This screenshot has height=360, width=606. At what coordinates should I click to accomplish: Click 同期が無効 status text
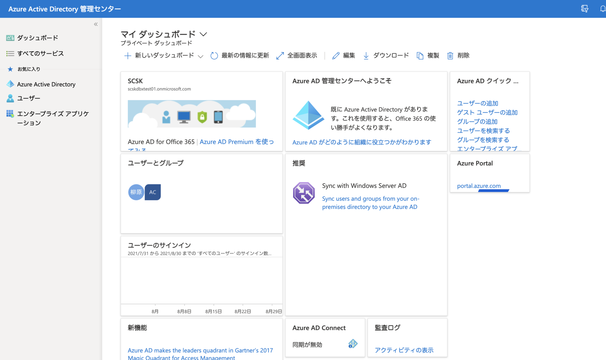click(307, 345)
